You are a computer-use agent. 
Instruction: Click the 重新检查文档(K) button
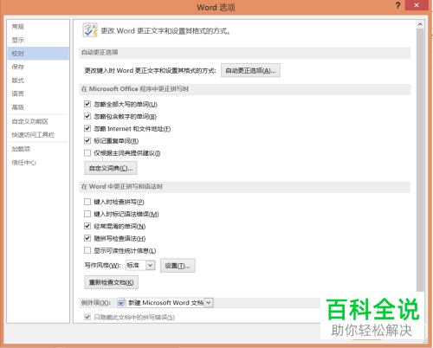click(x=111, y=282)
